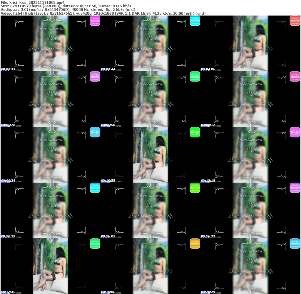Click the 'Audio: aac (LC)' info line
Viewport: 301px width, 294px height.
[68, 10]
